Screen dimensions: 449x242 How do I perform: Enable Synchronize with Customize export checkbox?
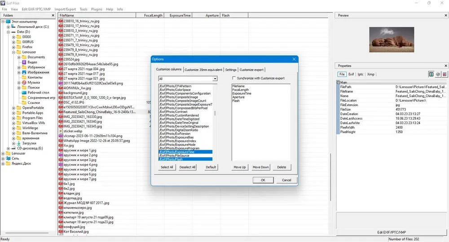pyautogui.click(x=234, y=78)
